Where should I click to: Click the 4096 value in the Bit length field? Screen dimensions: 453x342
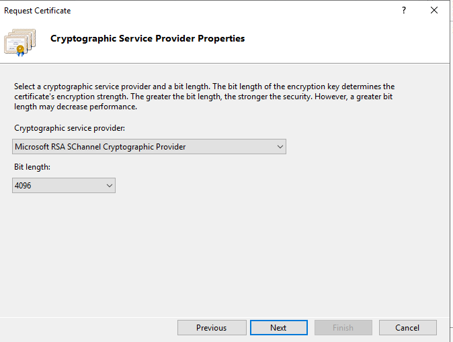click(x=23, y=186)
